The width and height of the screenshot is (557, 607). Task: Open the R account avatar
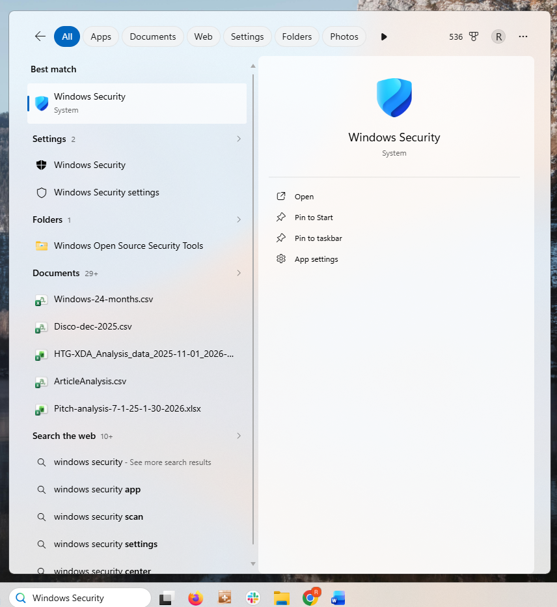(498, 36)
